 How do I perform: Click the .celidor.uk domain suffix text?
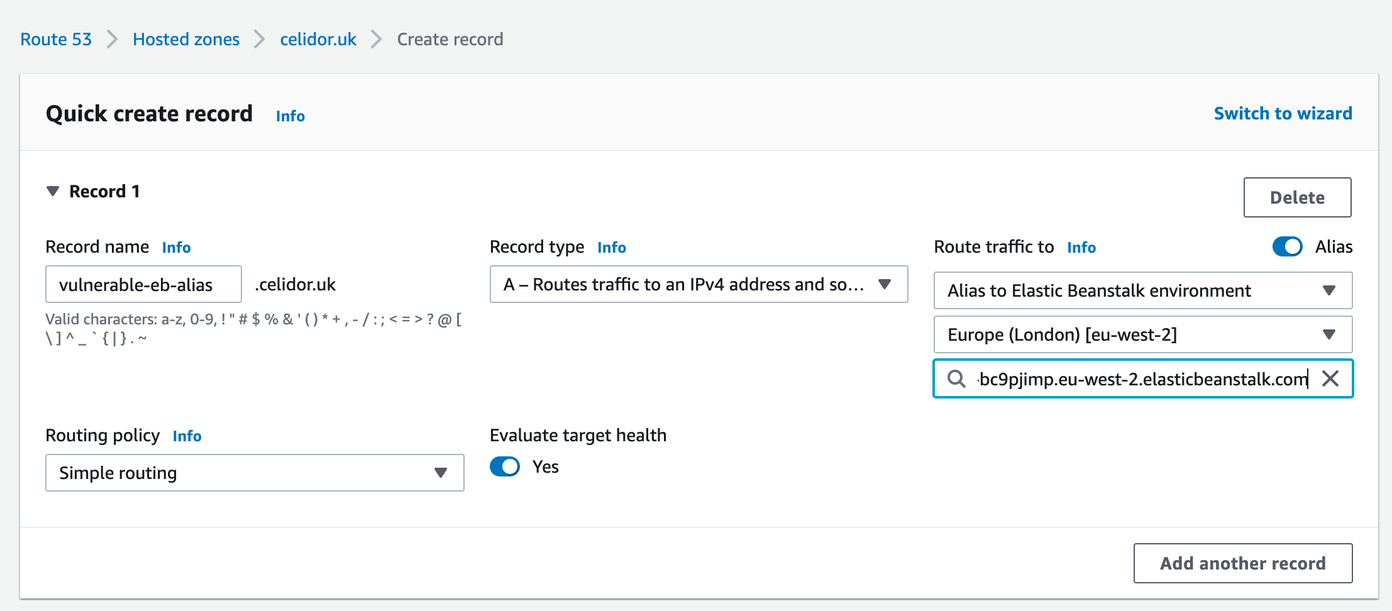point(295,284)
